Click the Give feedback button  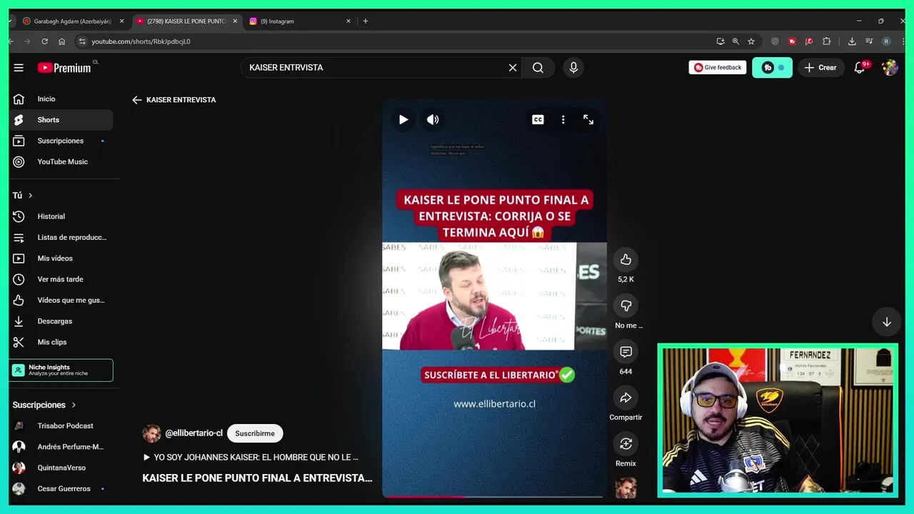718,67
